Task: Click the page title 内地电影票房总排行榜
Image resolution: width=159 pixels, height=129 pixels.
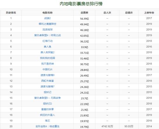Action: [x=81, y=4]
